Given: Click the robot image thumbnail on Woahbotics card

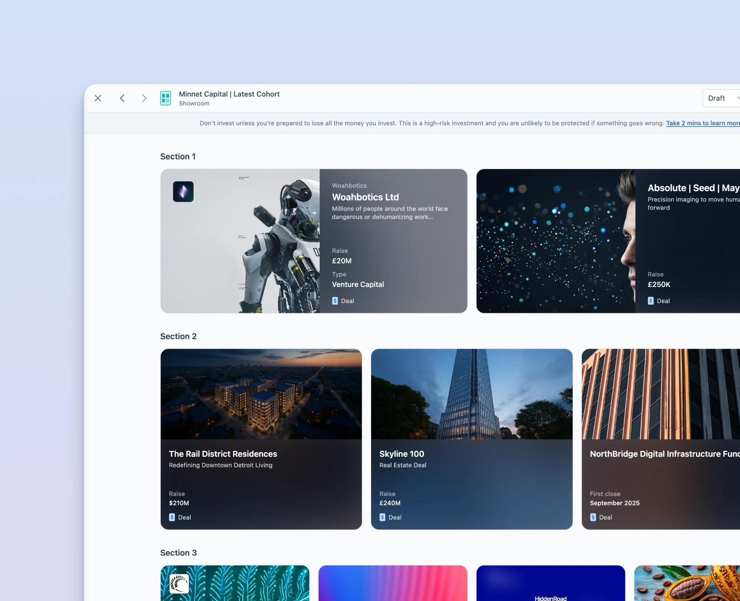Looking at the screenshot, I should coord(240,241).
